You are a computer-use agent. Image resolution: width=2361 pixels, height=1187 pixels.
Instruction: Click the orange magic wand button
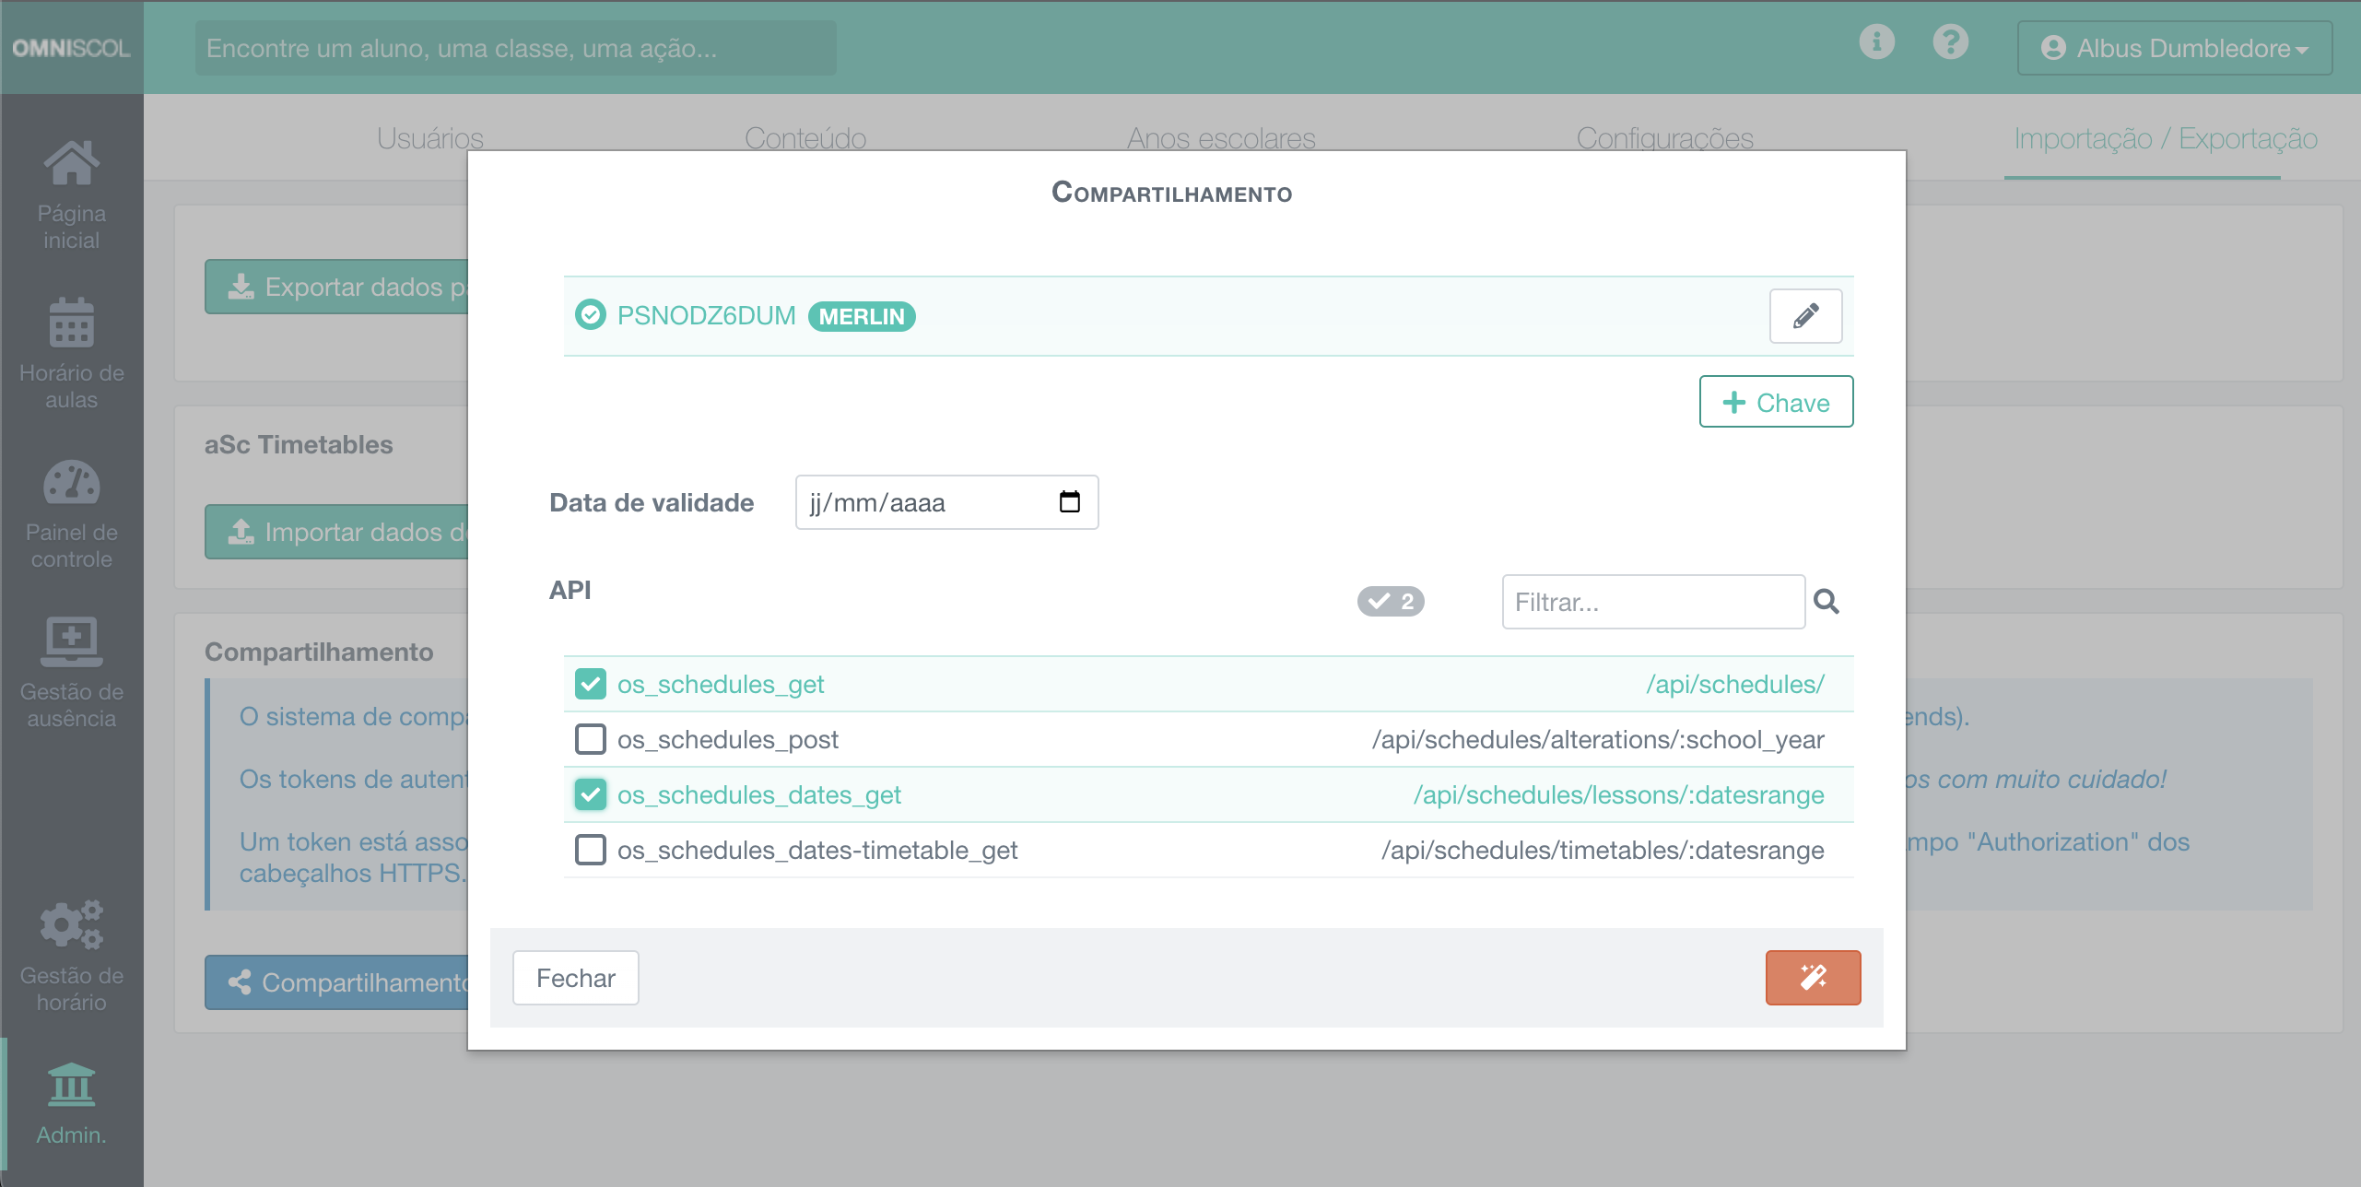click(x=1812, y=978)
